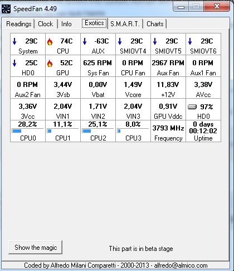Click the 0,91V GPU Vddc cell
This screenshot has width=234, height=271.
[168, 109]
